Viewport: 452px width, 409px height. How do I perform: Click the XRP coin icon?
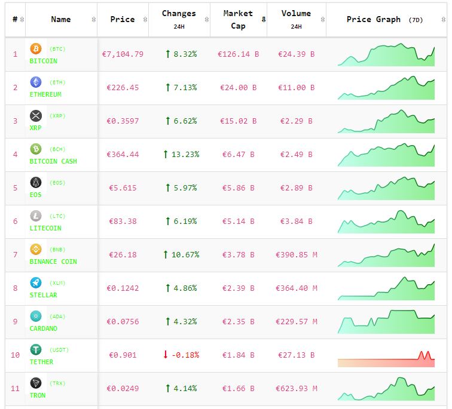(x=36, y=116)
